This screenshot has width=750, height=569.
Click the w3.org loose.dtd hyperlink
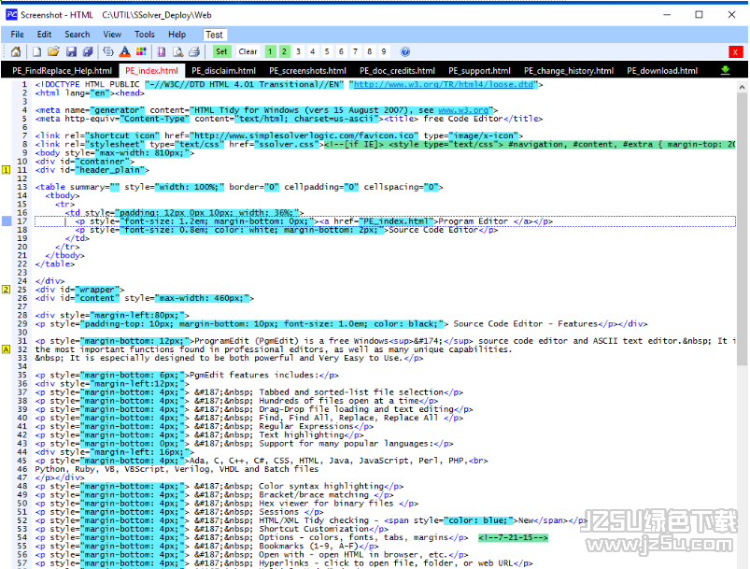pyautogui.click(x=444, y=84)
